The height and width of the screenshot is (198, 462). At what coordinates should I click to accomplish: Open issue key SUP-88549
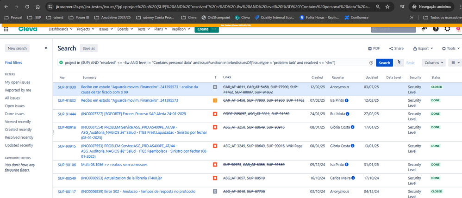coord(67,178)
